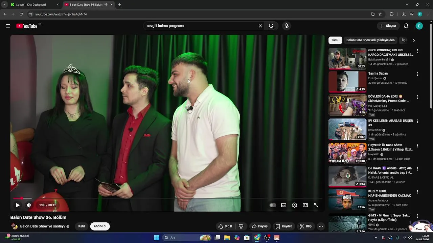433x243 pixels.
Task: Open File Explorer from the taskbar
Action: [227, 238]
